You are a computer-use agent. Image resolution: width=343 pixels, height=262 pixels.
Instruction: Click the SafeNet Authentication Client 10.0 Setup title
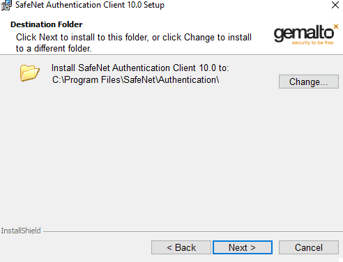pos(90,5)
